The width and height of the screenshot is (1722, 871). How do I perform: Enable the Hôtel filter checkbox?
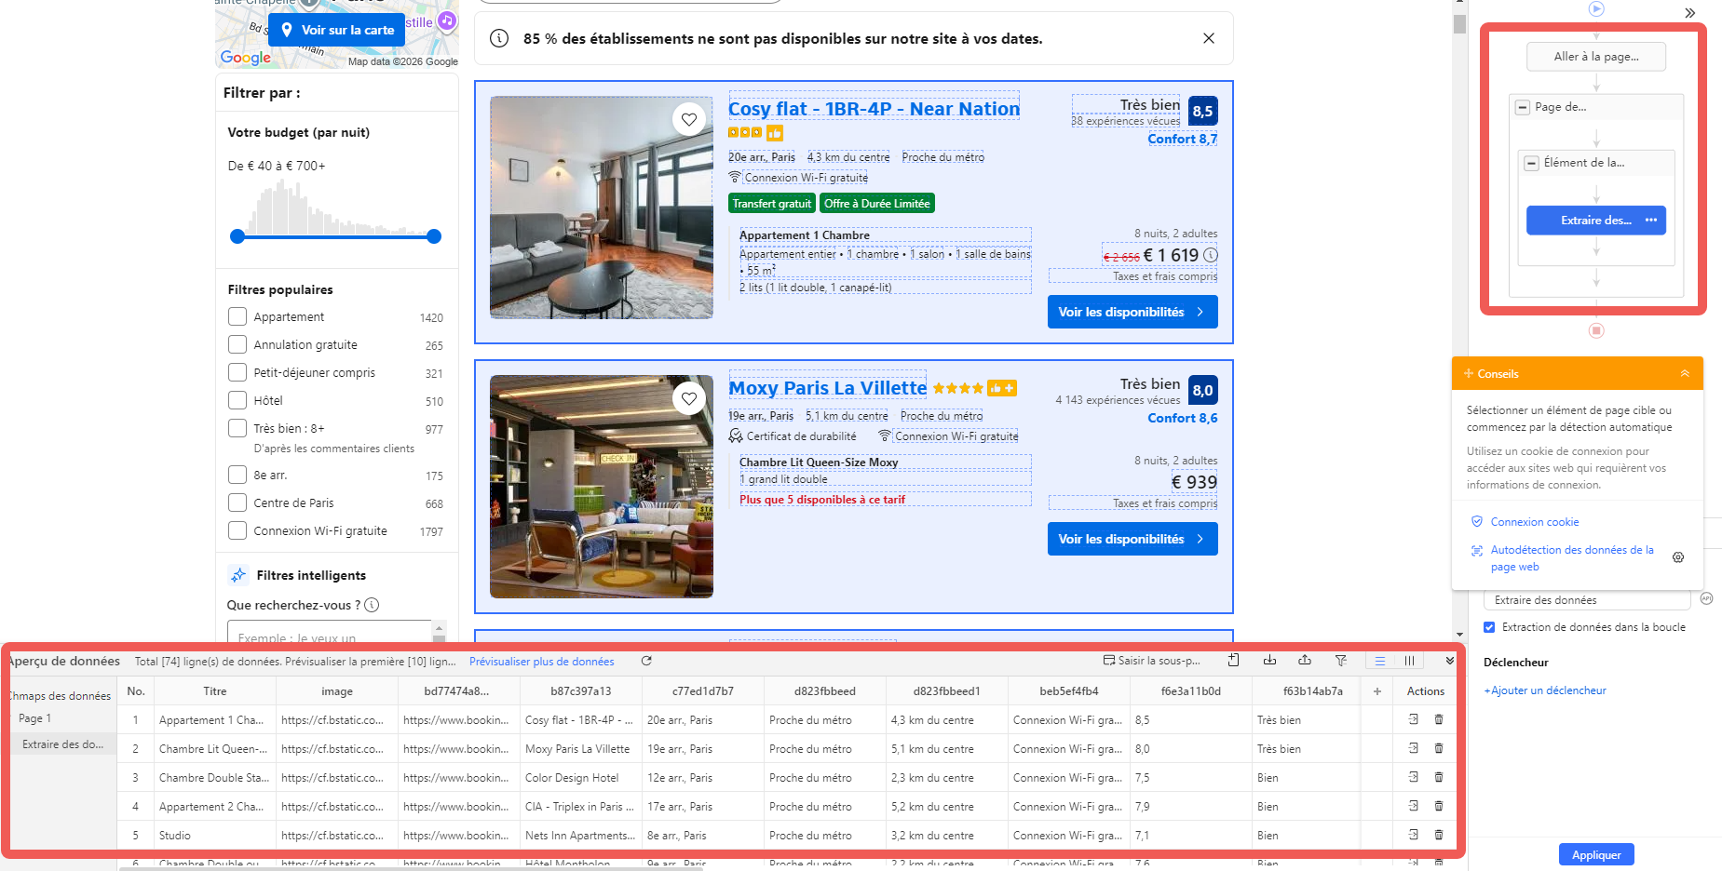click(237, 400)
